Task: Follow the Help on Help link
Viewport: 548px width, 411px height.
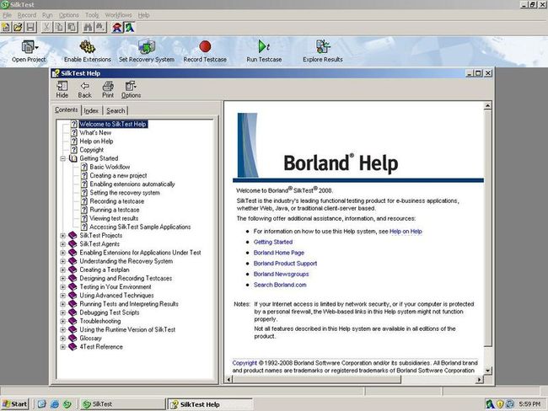Action: point(406,232)
